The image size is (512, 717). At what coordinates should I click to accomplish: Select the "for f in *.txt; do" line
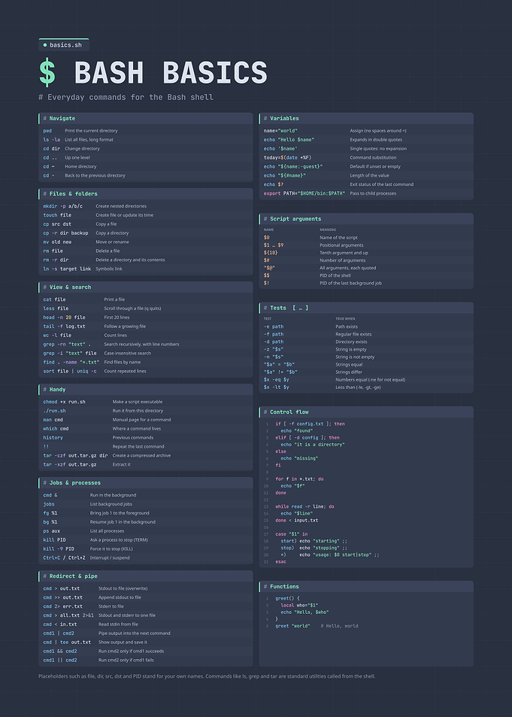pos(299,479)
